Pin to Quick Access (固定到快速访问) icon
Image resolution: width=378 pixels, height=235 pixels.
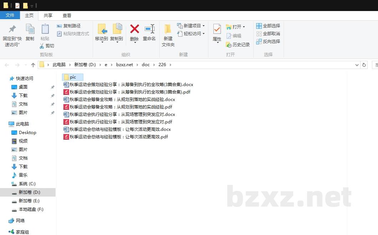point(12,29)
